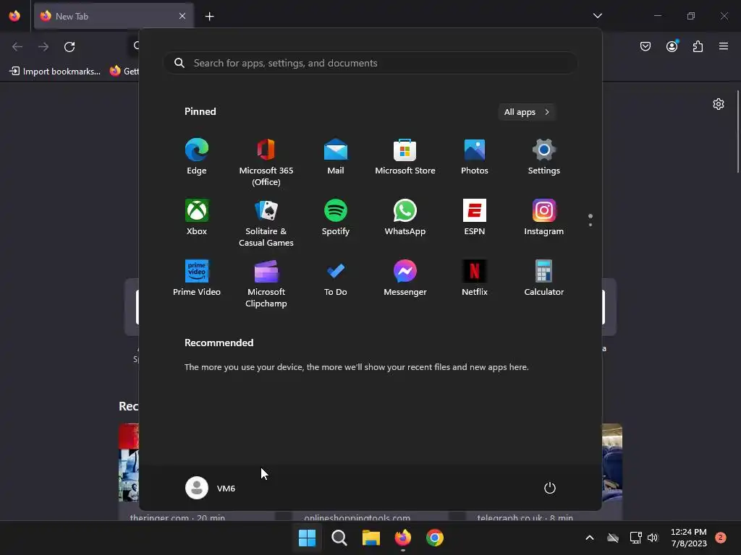Screen dimensions: 741x555
Task: Open Firefox View pinned tab icon
Action: (x=14, y=16)
